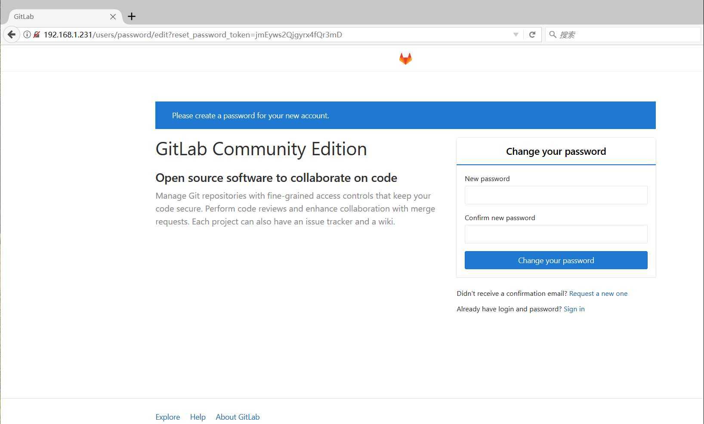Open the About GitLab footer link

[x=238, y=417]
